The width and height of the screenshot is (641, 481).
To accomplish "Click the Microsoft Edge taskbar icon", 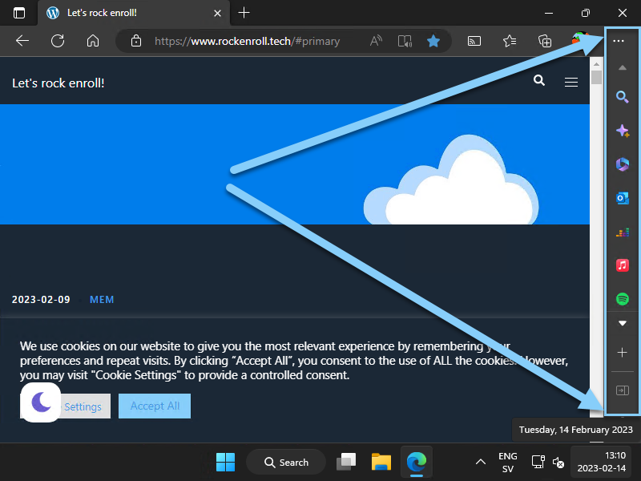I will (416, 463).
